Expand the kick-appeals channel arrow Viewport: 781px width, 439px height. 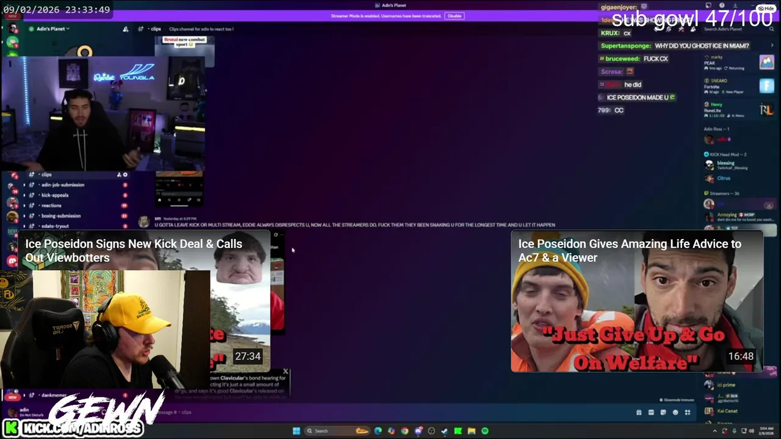tap(24, 195)
